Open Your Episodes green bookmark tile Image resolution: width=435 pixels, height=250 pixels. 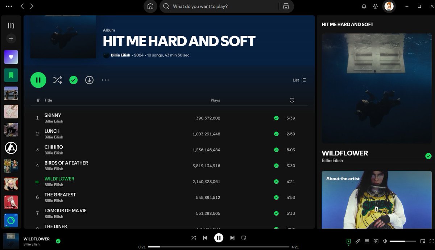coord(11,75)
